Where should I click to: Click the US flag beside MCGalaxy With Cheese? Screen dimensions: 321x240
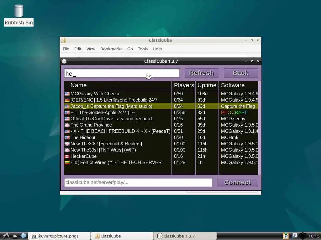pos(67,94)
